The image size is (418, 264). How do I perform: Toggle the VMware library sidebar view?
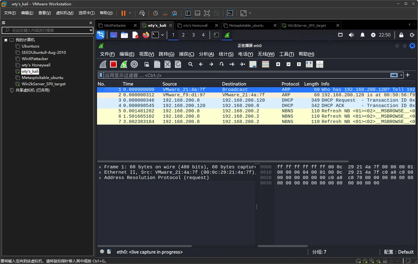click(188, 13)
